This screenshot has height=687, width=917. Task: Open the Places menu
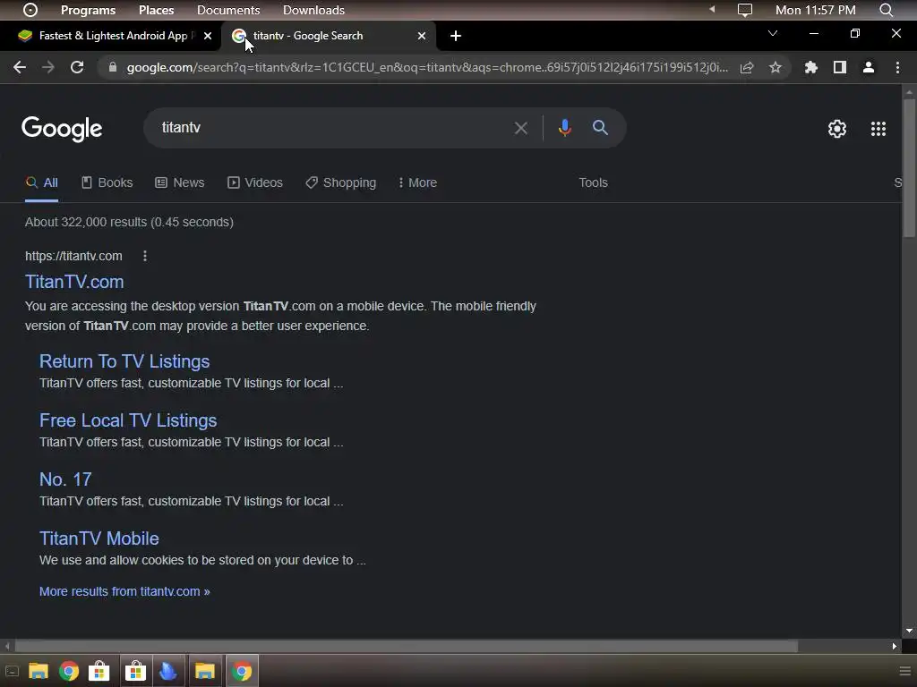point(156,10)
